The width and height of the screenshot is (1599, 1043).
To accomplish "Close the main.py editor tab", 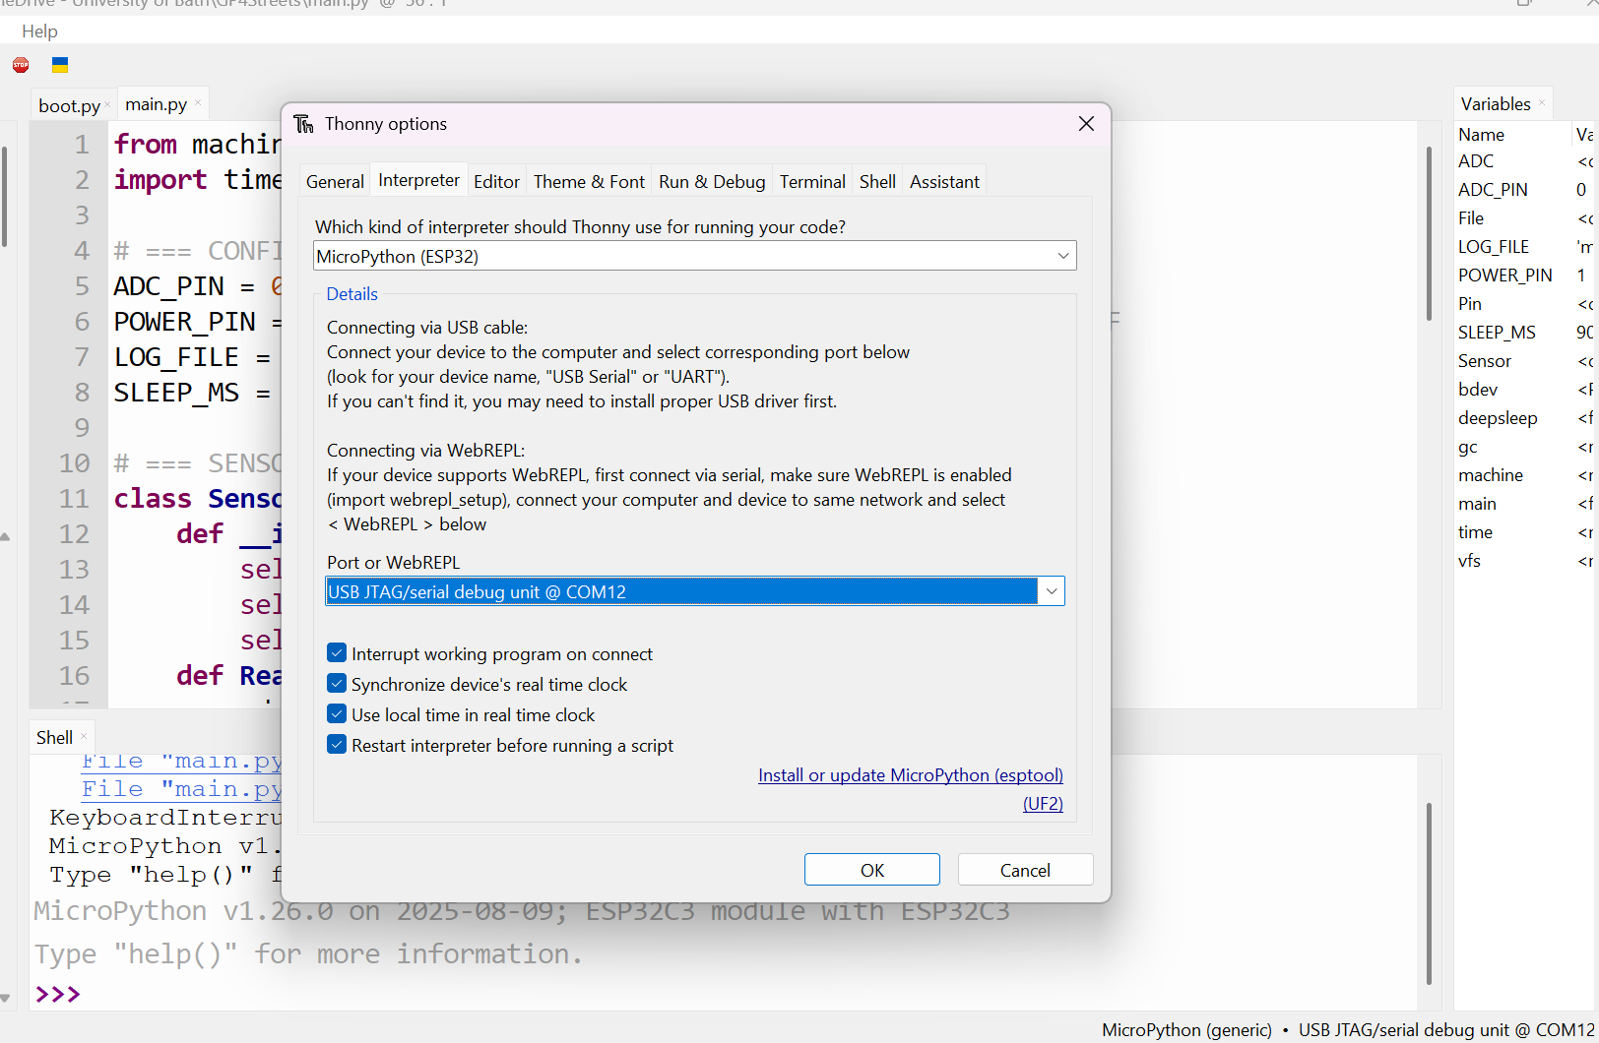I will point(197,102).
